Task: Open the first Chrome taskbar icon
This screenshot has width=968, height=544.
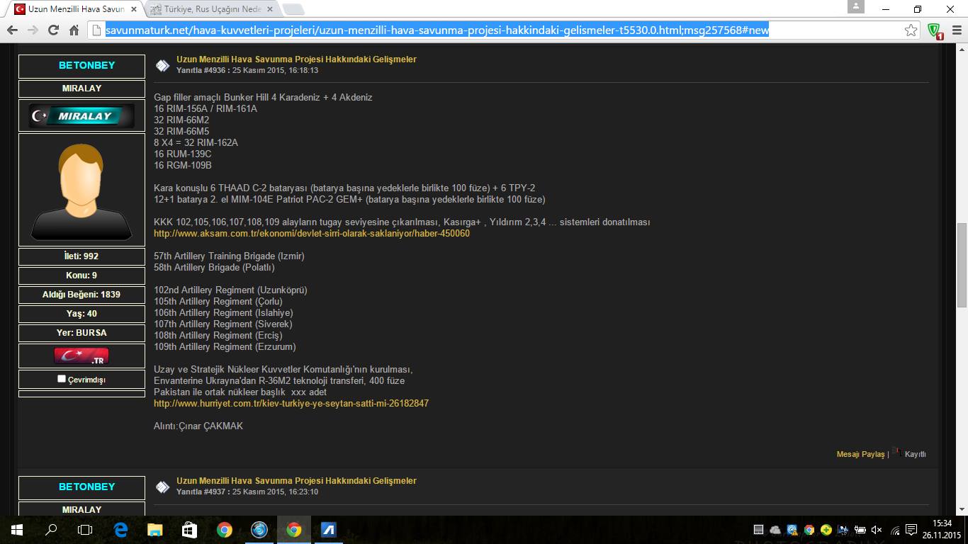Action: [224, 530]
